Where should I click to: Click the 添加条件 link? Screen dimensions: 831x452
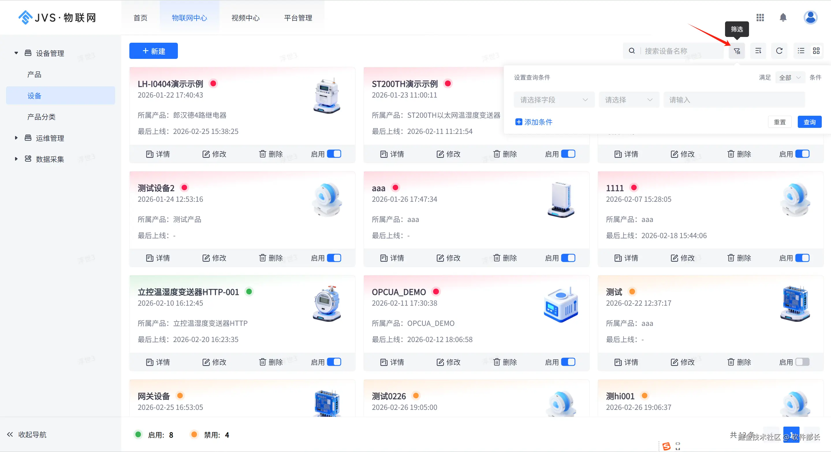534,122
